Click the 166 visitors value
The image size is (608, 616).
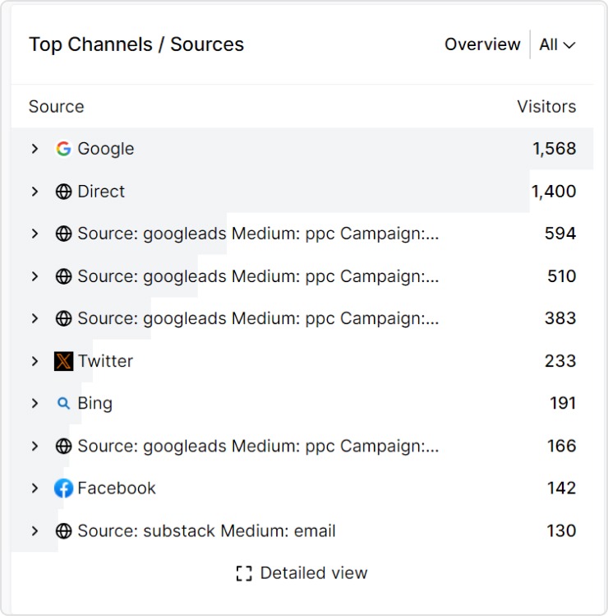click(562, 447)
